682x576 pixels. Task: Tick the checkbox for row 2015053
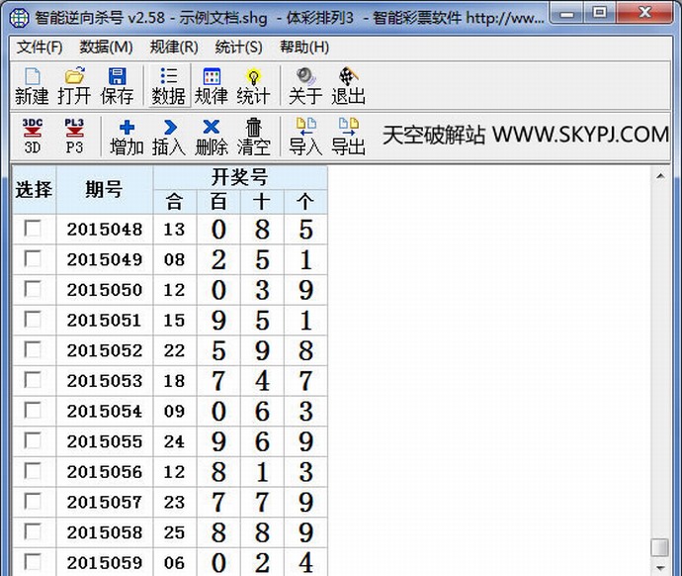[x=34, y=380]
